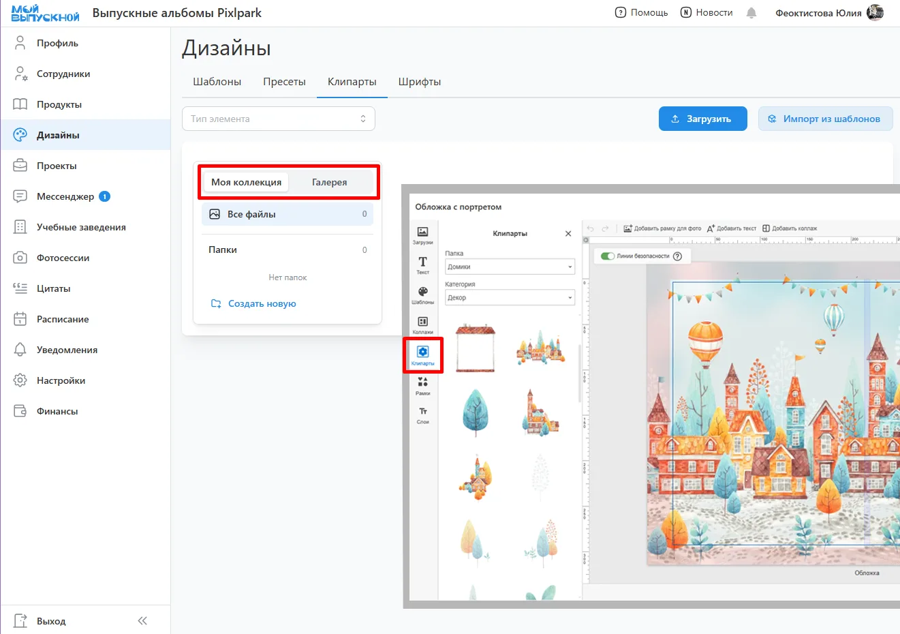Pick the blue tree clipart thumbnail
The height and width of the screenshot is (634, 900).
(476, 412)
